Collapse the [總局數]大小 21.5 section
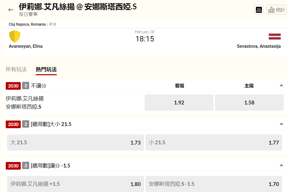The width and height of the screenshot is (287, 192). click(x=281, y=124)
